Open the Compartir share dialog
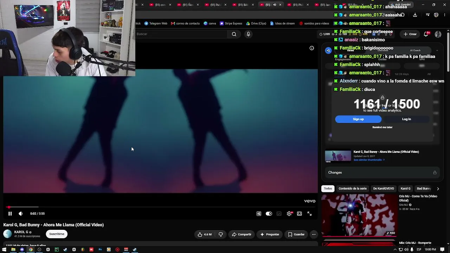The image size is (450, 253). click(242, 234)
